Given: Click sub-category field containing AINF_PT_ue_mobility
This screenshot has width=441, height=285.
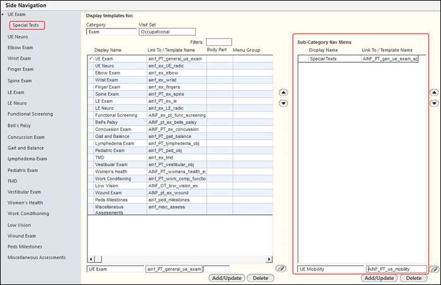Looking at the screenshot, I should 396,269.
